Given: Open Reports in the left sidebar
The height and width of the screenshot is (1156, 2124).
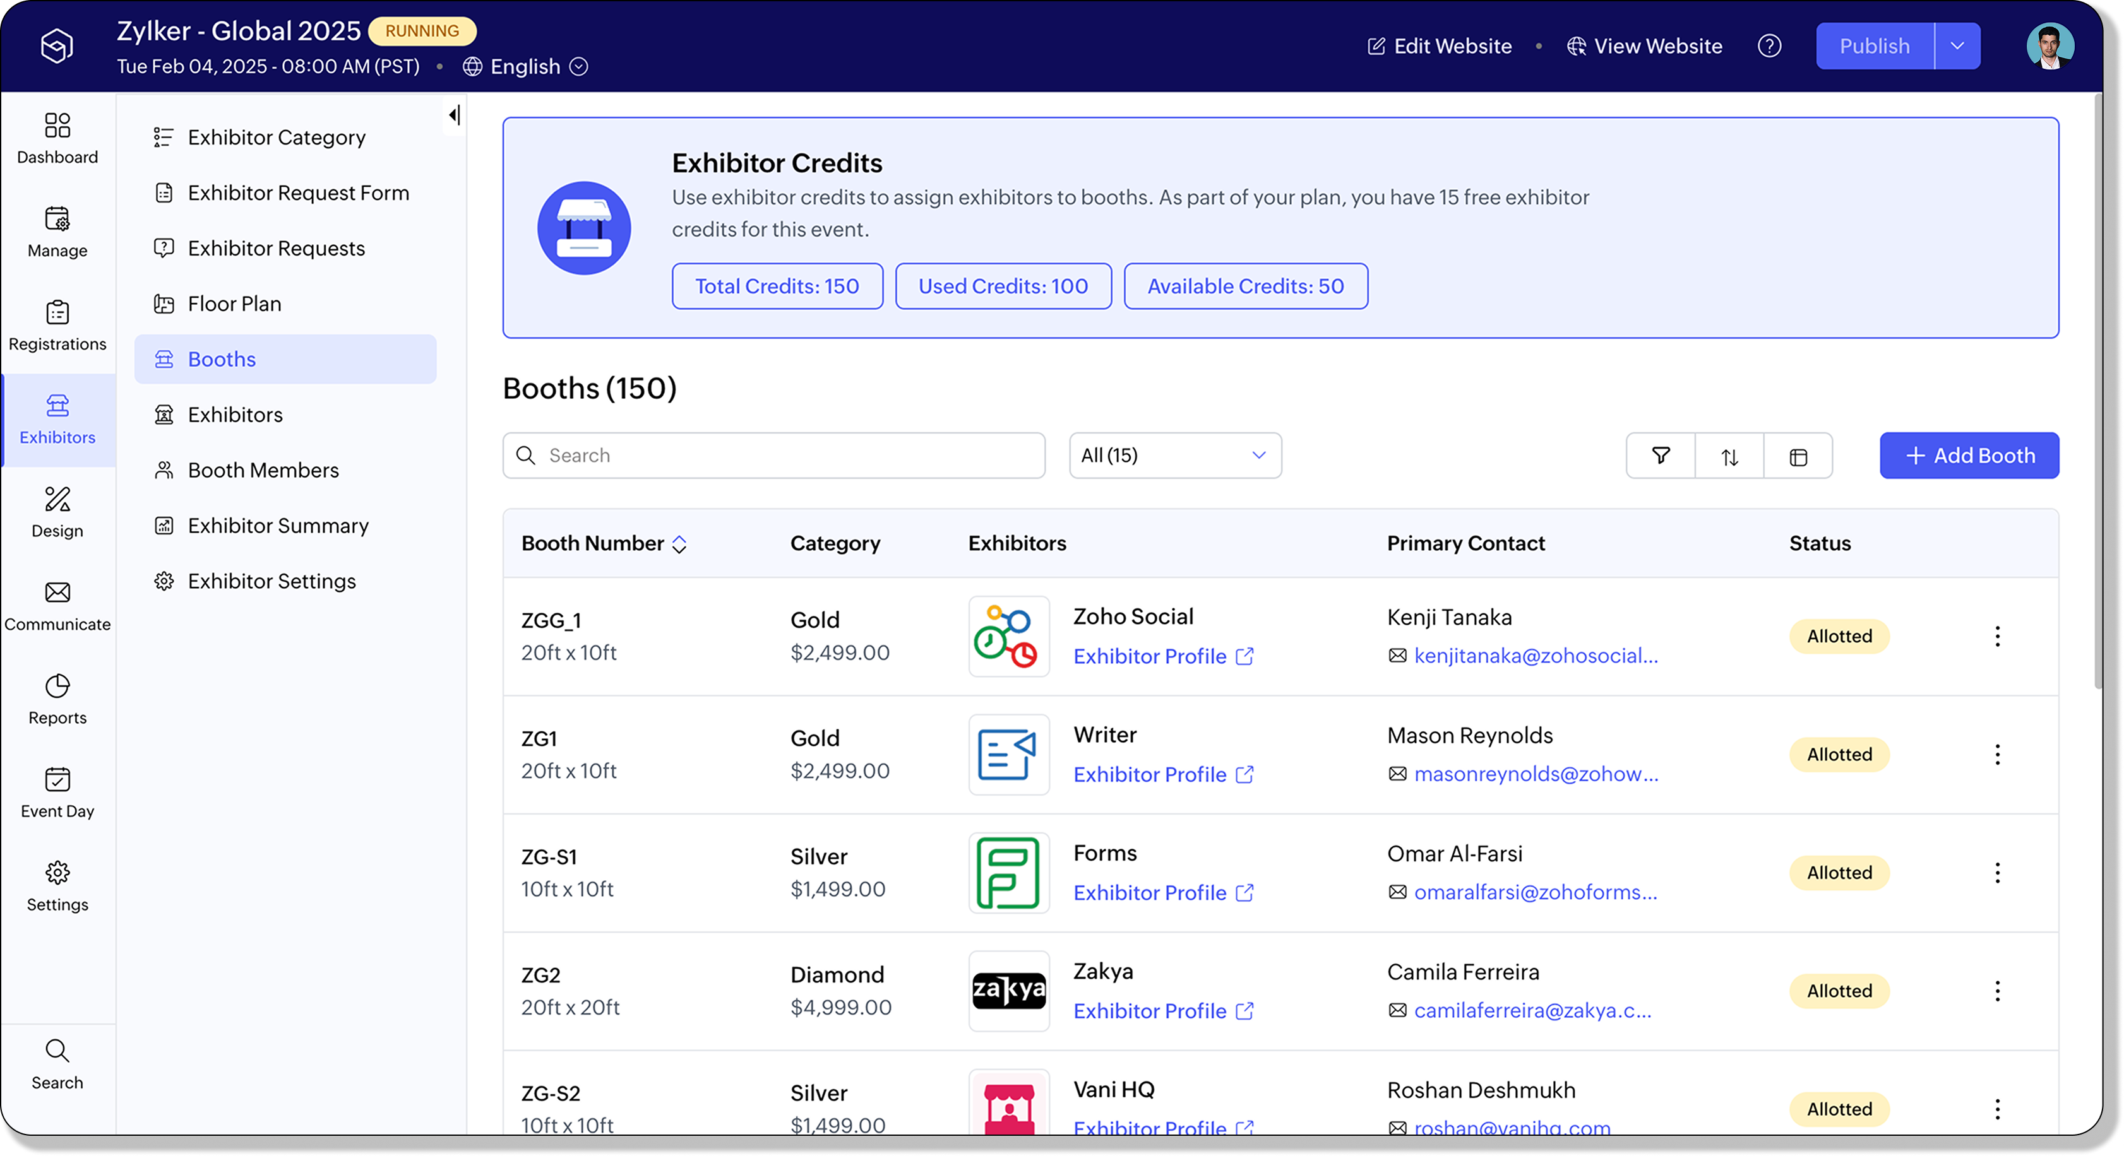Looking at the screenshot, I should [x=57, y=700].
